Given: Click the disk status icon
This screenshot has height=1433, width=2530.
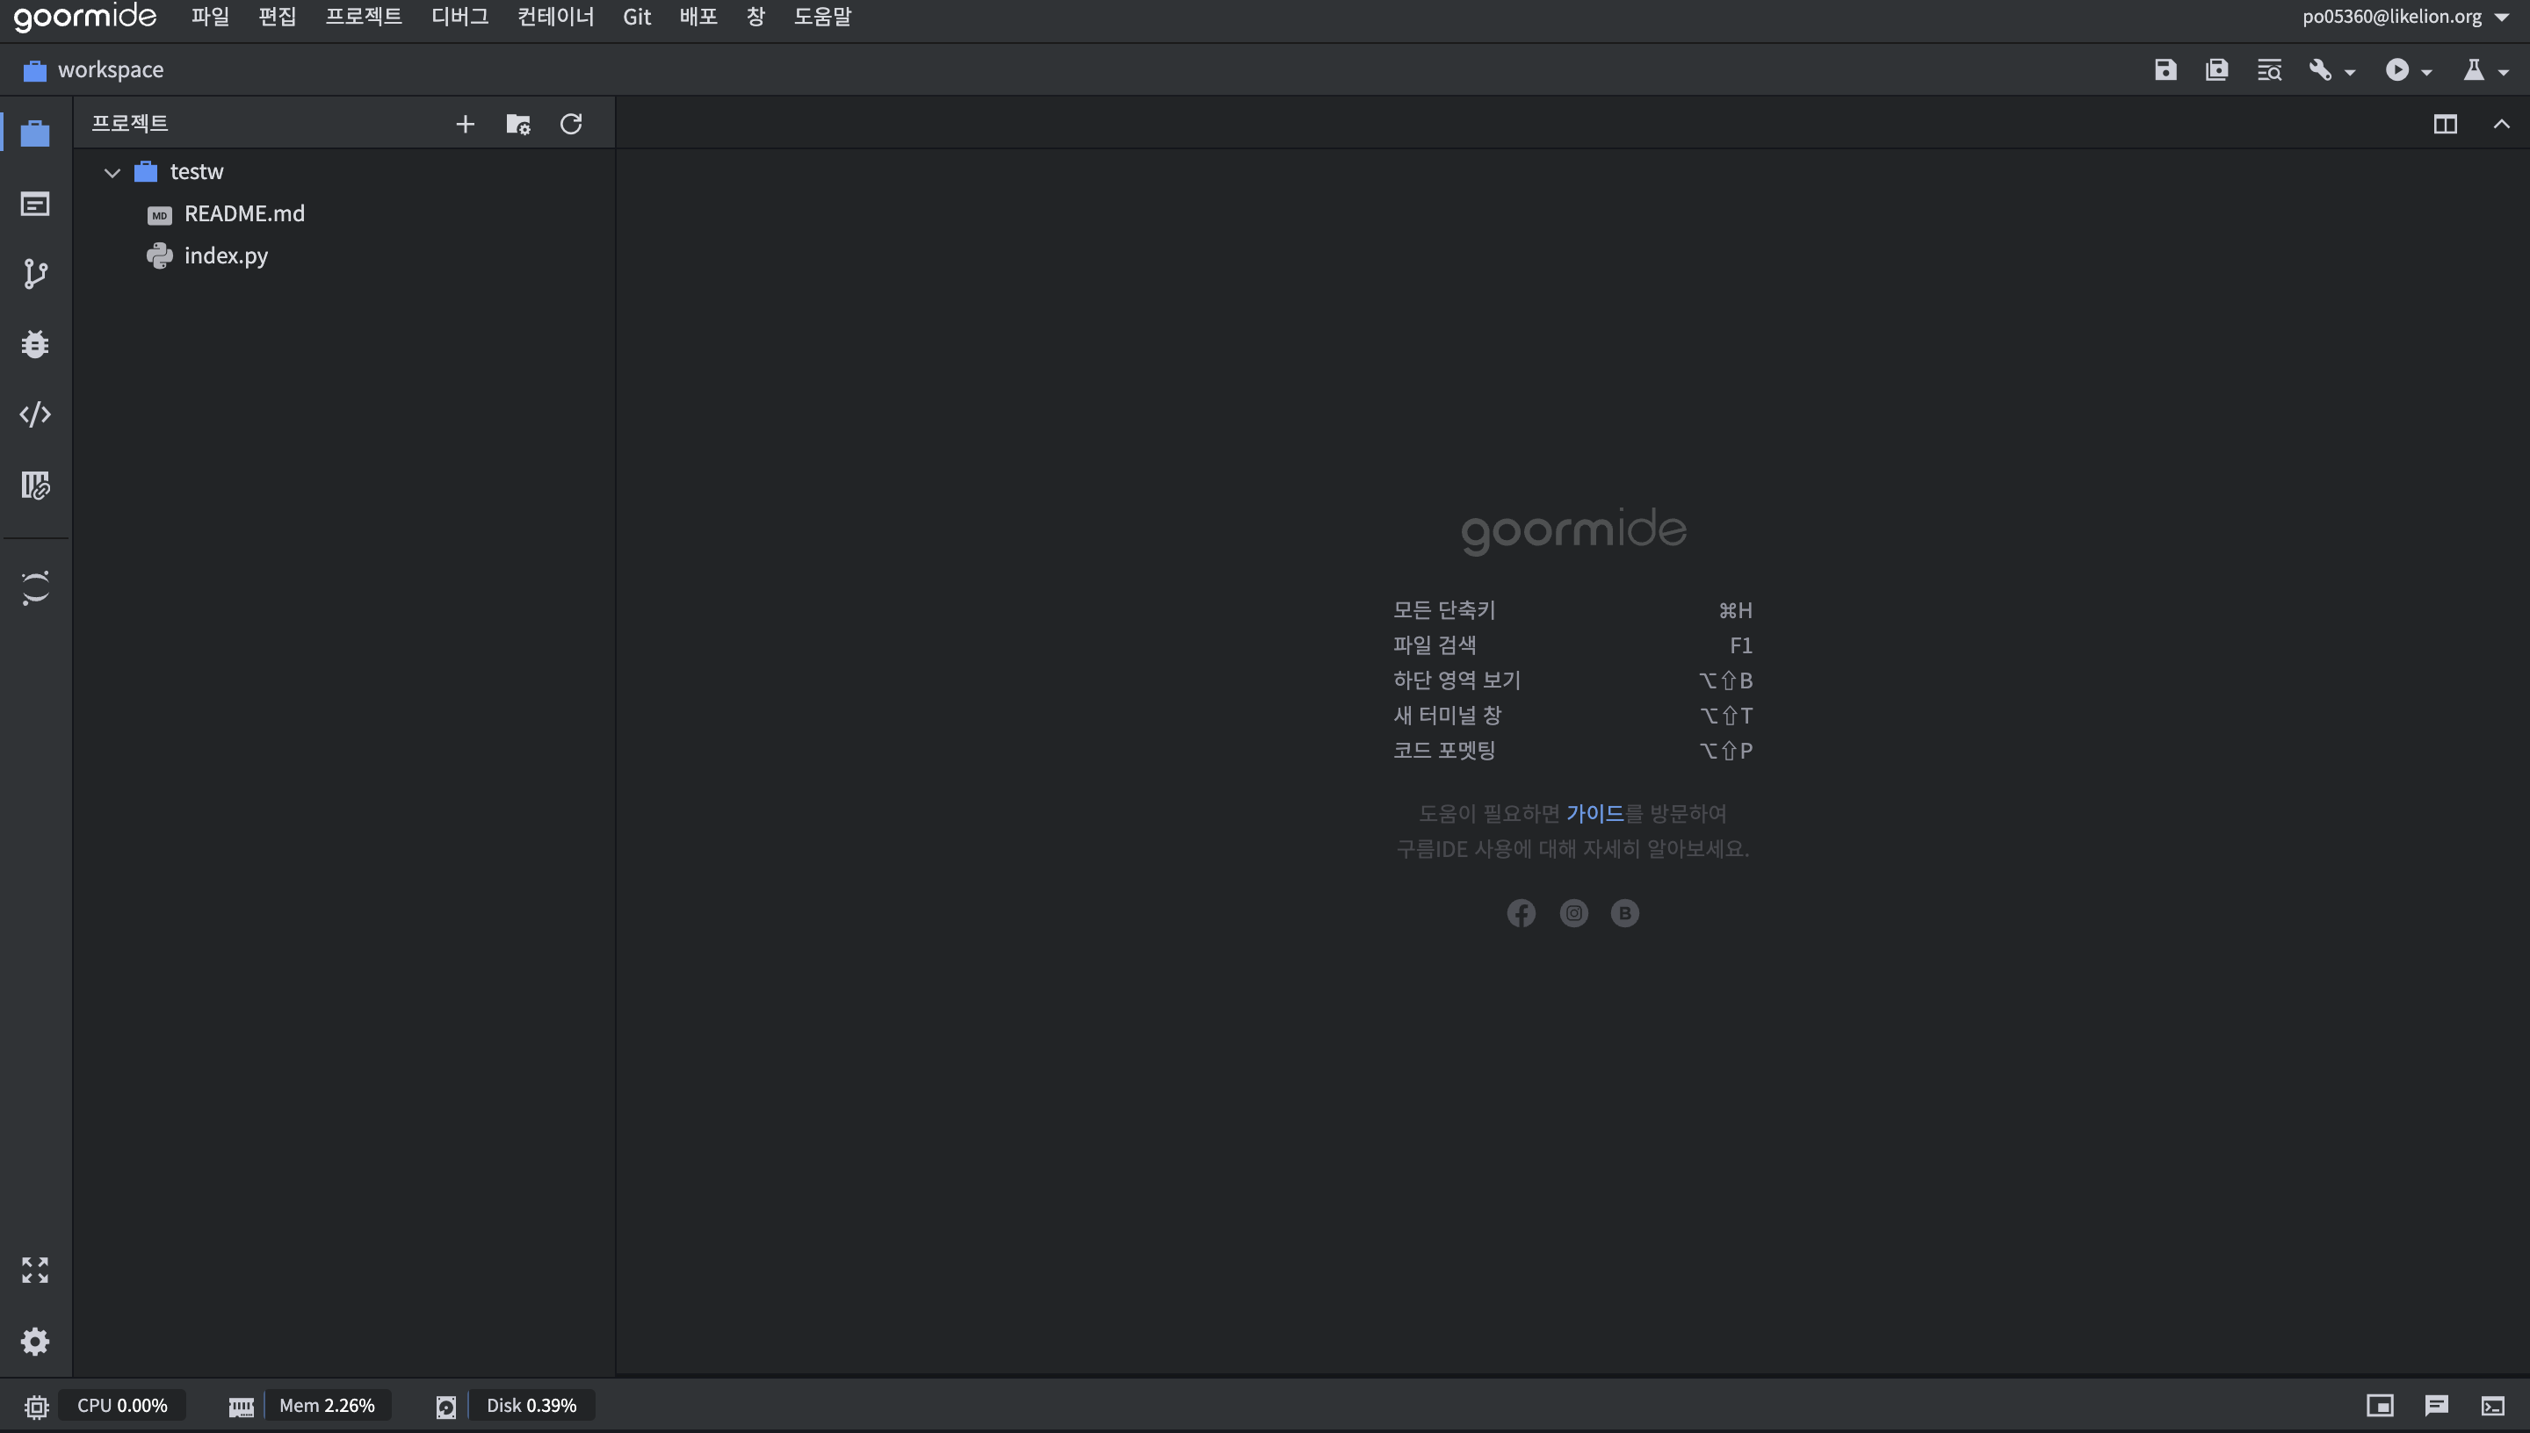Looking at the screenshot, I should [x=446, y=1407].
